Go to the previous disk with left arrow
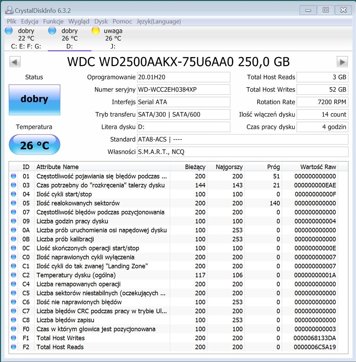Screen dimensions: 356x362 click(x=15, y=62)
